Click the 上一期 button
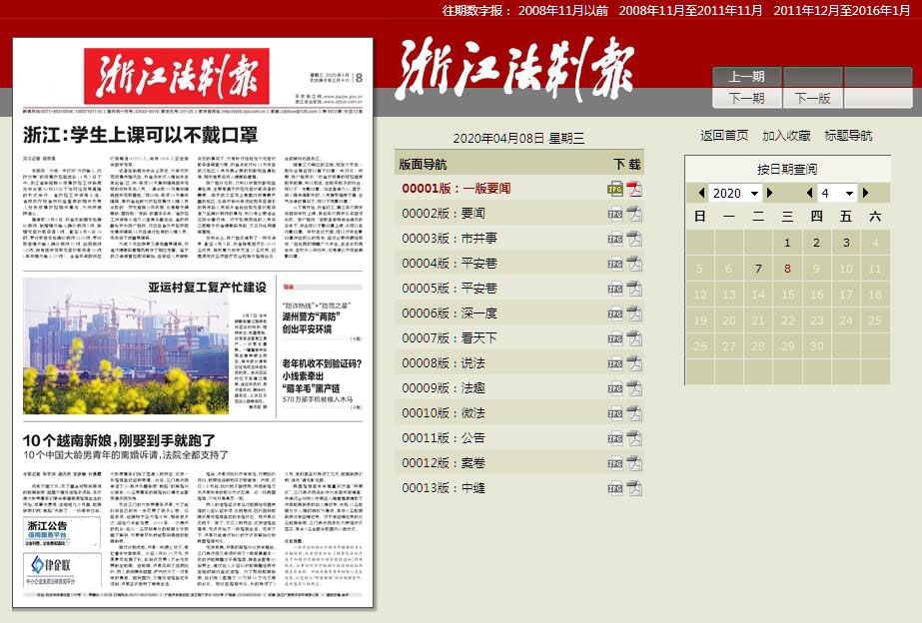This screenshot has width=922, height=623. (x=746, y=77)
